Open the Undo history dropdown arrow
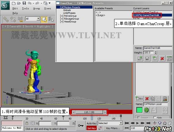174x132 pixels. click(x=33, y=3)
